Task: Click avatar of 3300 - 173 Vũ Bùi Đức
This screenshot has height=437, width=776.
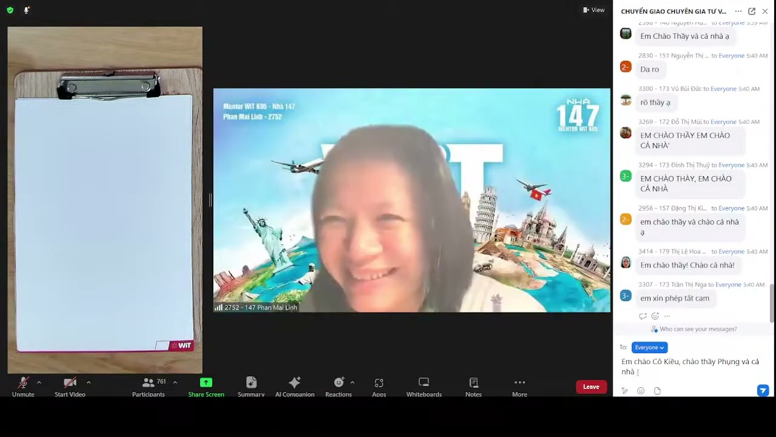Action: coord(626,100)
